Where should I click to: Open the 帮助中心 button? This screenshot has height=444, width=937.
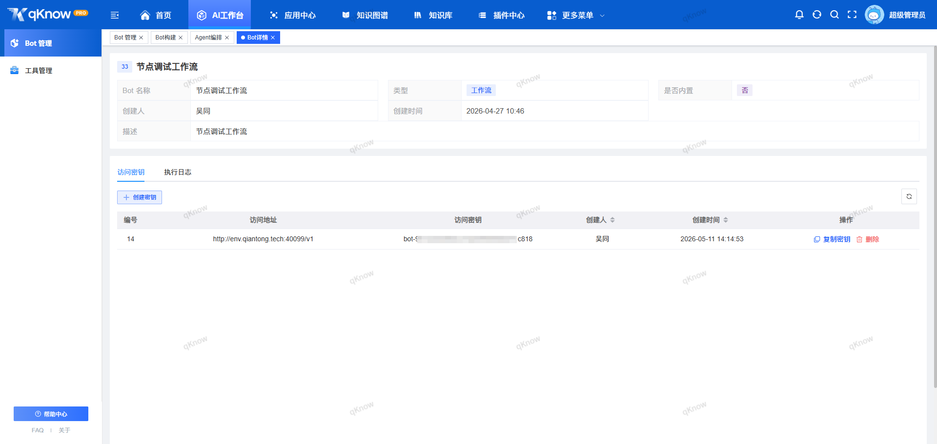[51, 414]
